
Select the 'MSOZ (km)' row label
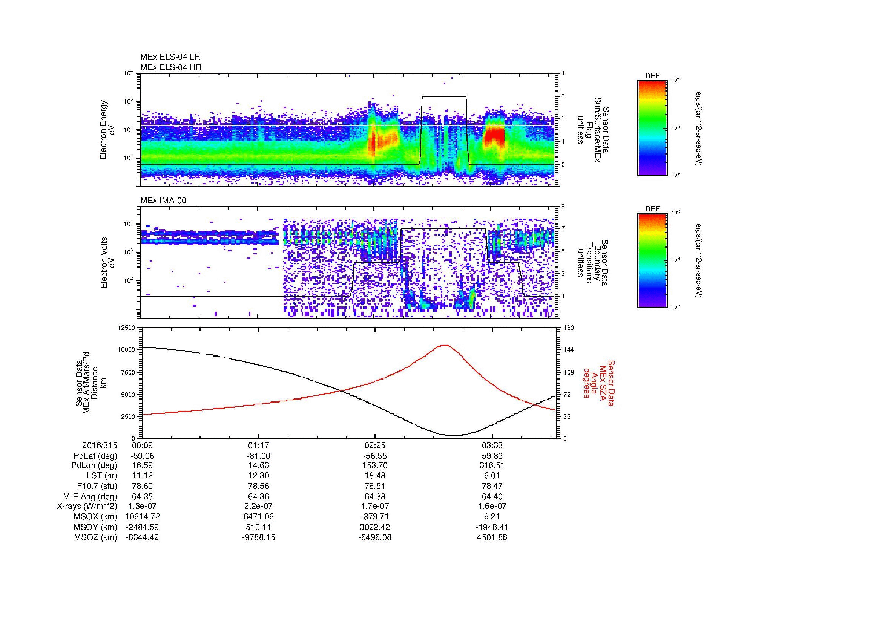(96, 537)
